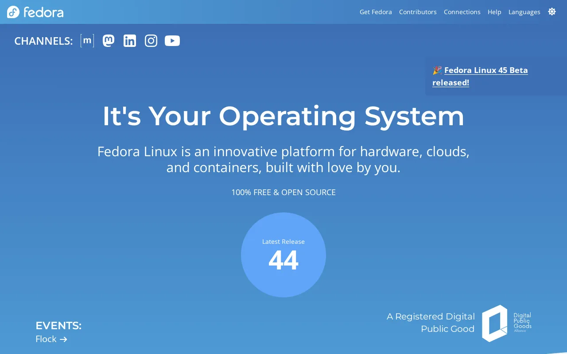Expand the Languages dropdown
This screenshot has width=567, height=354.
(524, 12)
